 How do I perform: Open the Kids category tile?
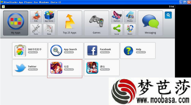pyautogui.click(x=36, y=16)
